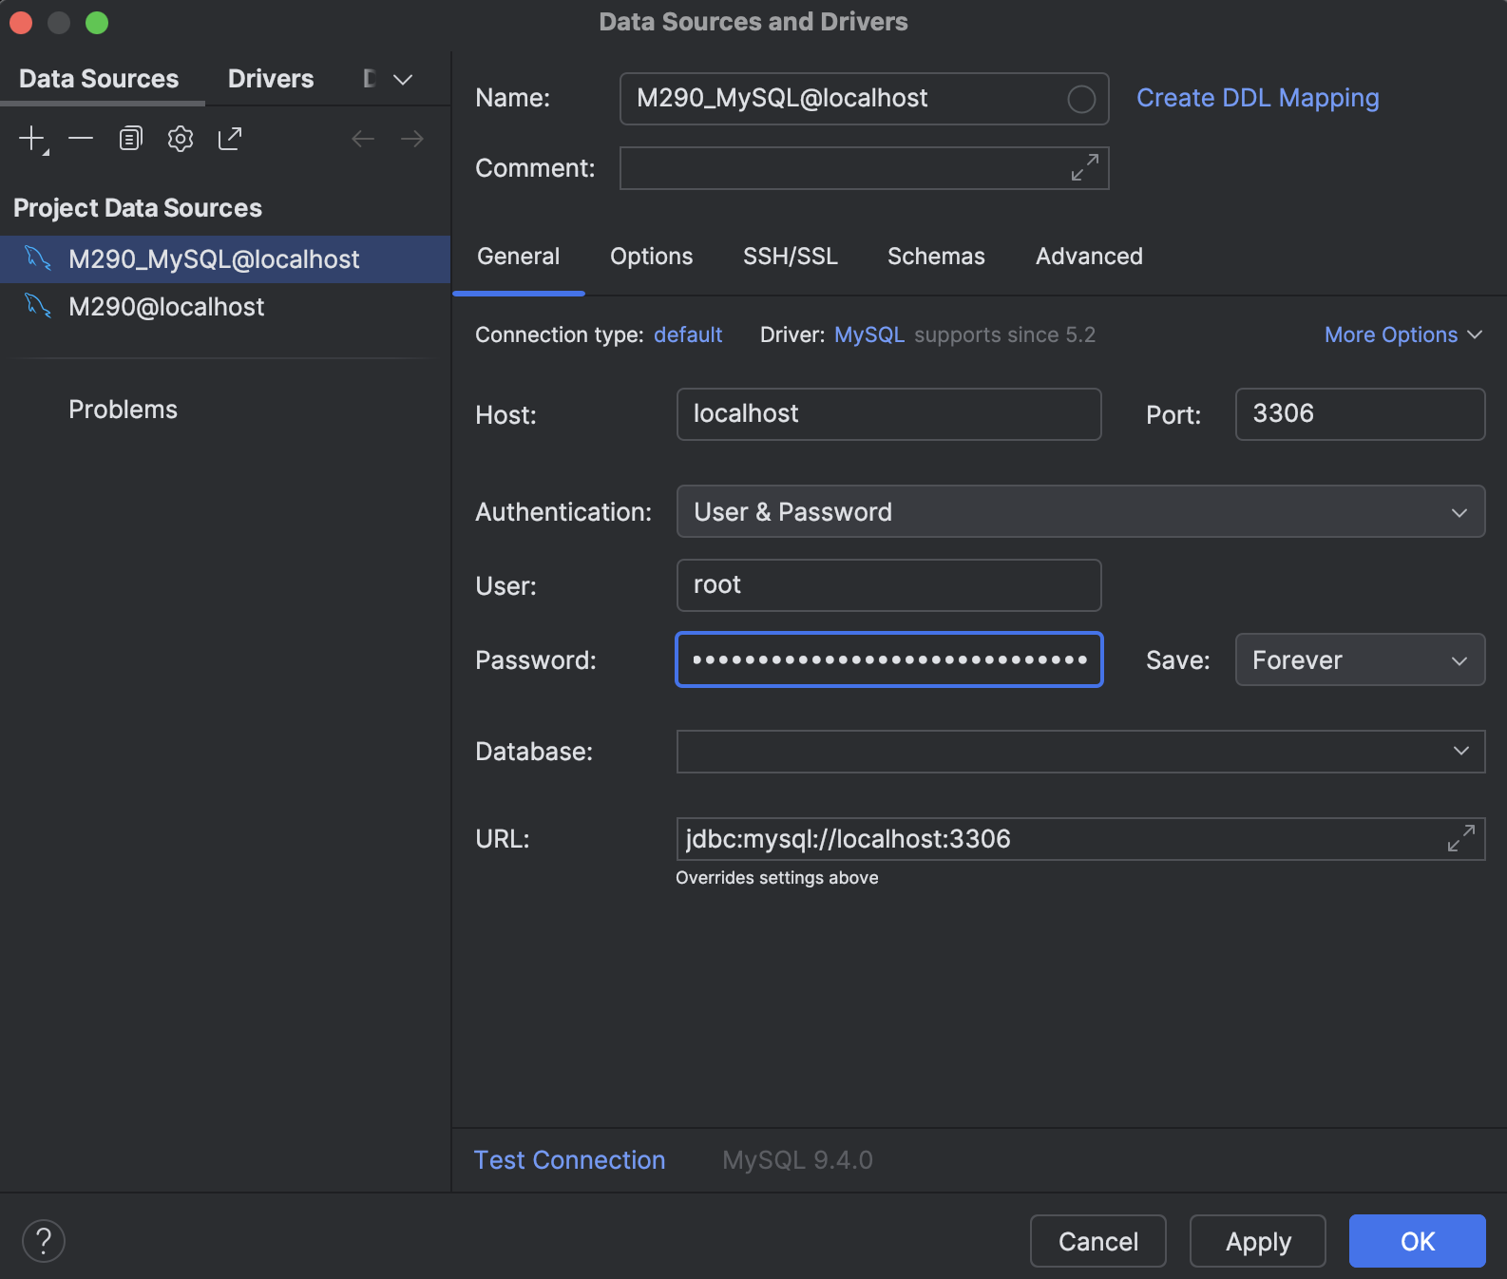Open the Authentication dropdown
This screenshot has height=1279, width=1507.
coord(1080,511)
